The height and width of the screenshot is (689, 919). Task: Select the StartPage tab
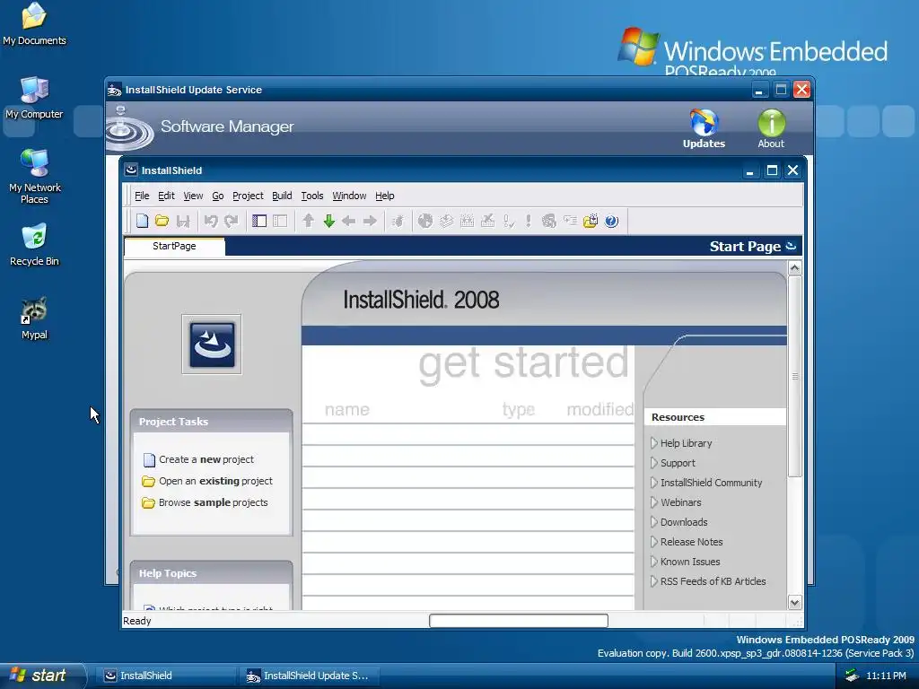174,246
